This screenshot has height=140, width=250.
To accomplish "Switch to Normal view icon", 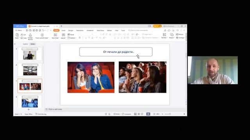I will [x=136, y=114].
